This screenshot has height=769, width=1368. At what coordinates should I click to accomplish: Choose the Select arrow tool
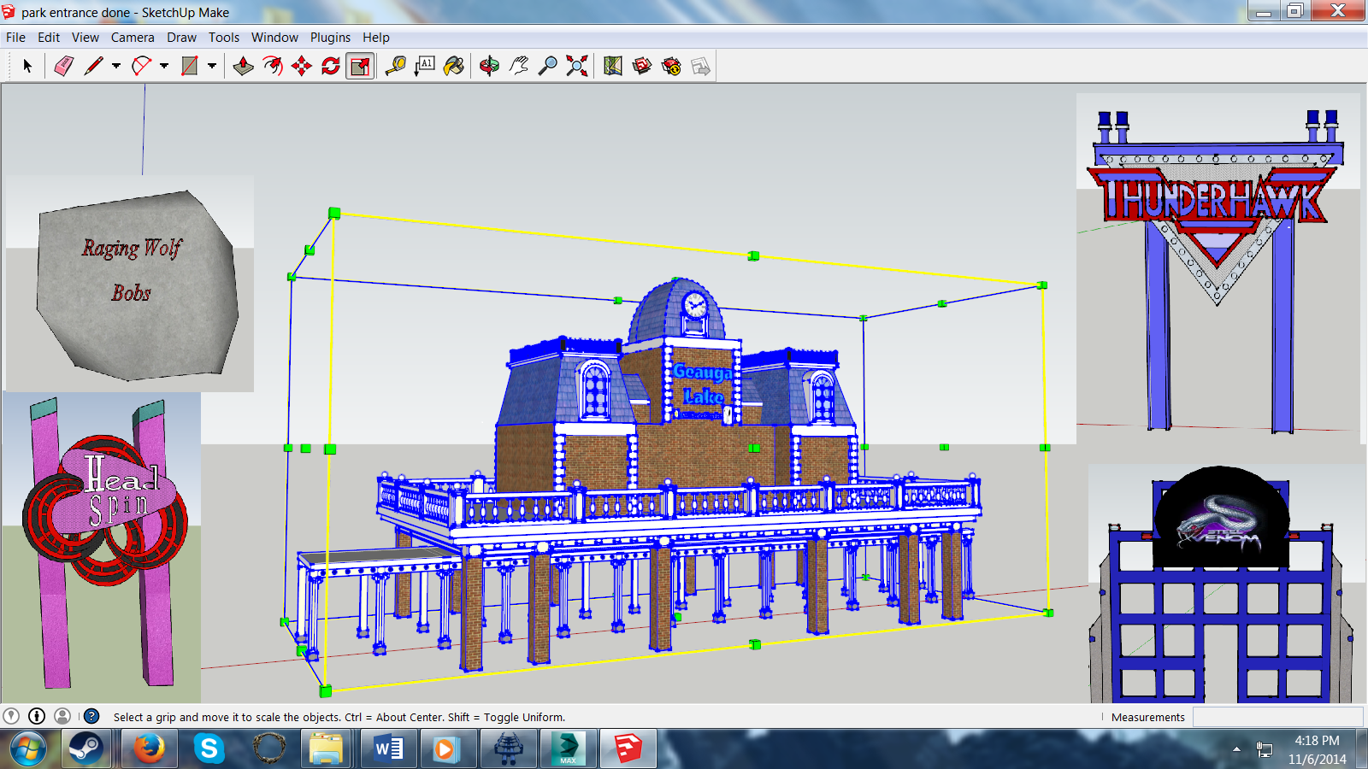point(27,66)
